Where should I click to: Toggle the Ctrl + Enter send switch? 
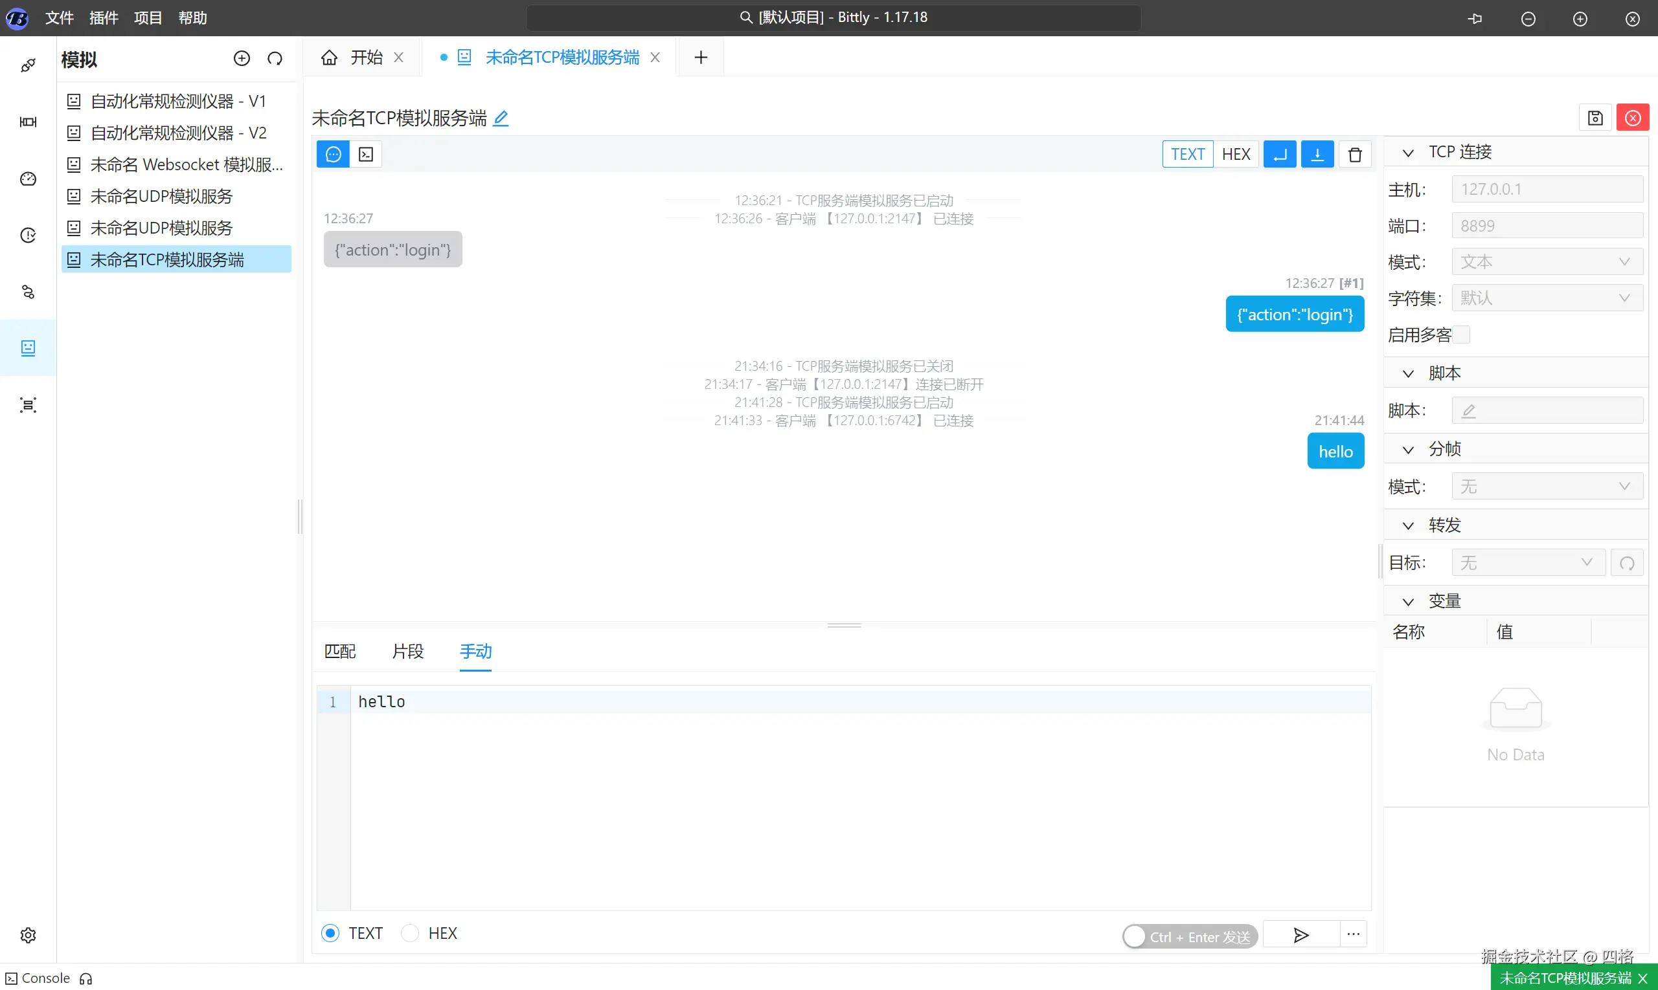[1189, 937]
